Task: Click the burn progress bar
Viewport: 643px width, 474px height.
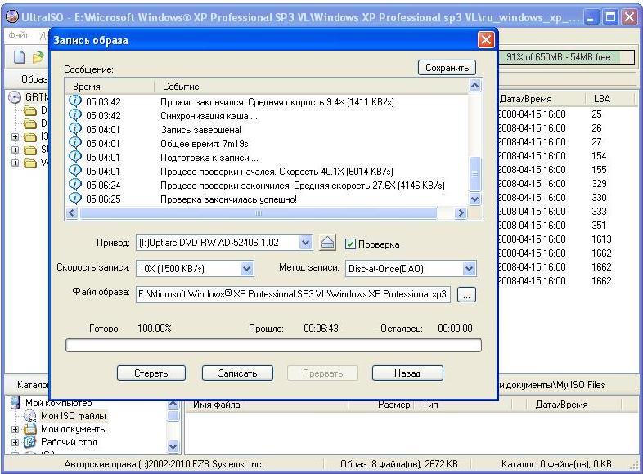Action: click(x=273, y=346)
